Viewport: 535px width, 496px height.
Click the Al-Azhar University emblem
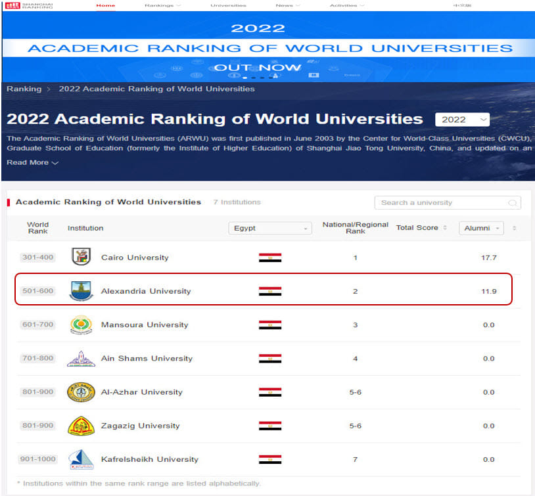81,392
